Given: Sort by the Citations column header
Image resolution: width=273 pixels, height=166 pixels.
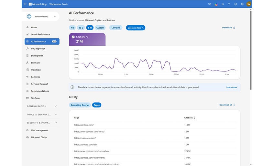Looking at the screenshot, I should [190, 118].
